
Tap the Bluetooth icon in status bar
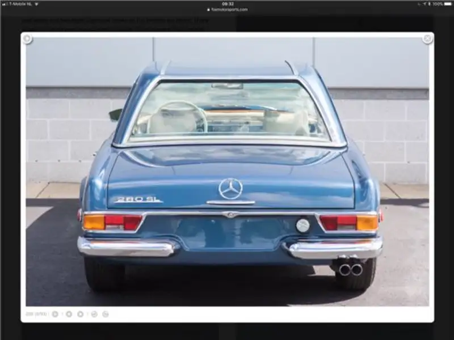pos(429,3)
